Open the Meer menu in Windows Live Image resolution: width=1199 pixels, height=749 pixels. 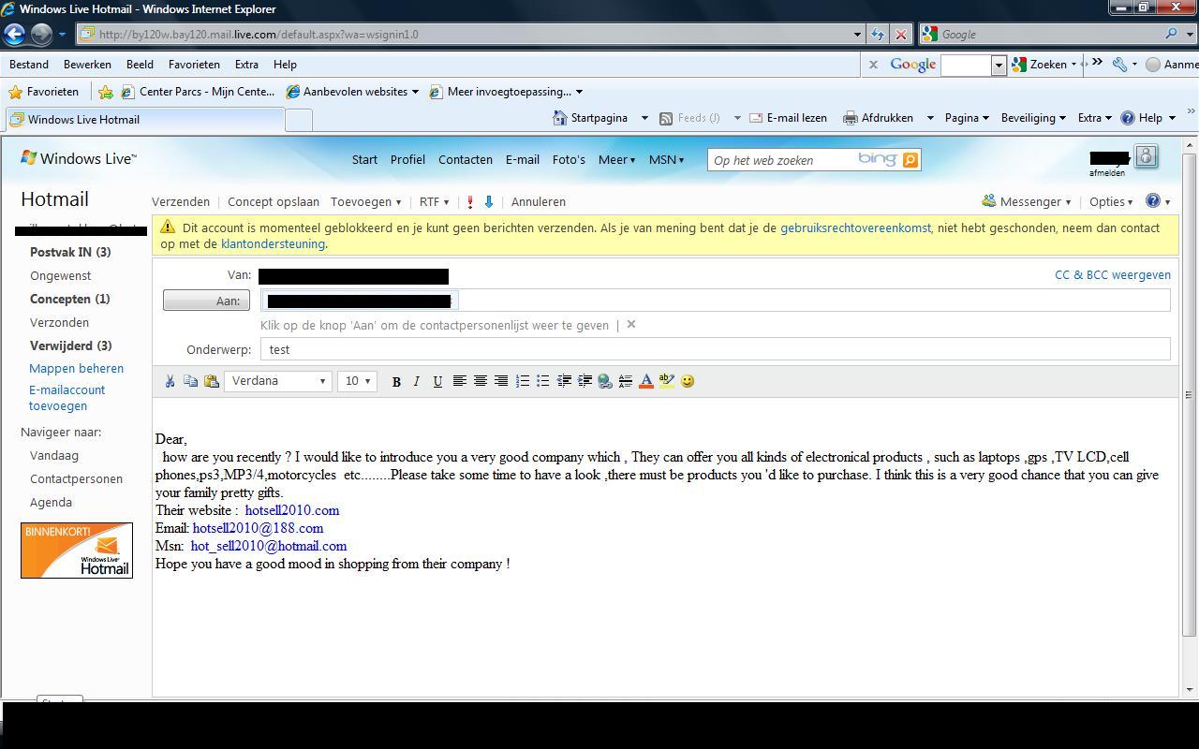pyautogui.click(x=616, y=159)
